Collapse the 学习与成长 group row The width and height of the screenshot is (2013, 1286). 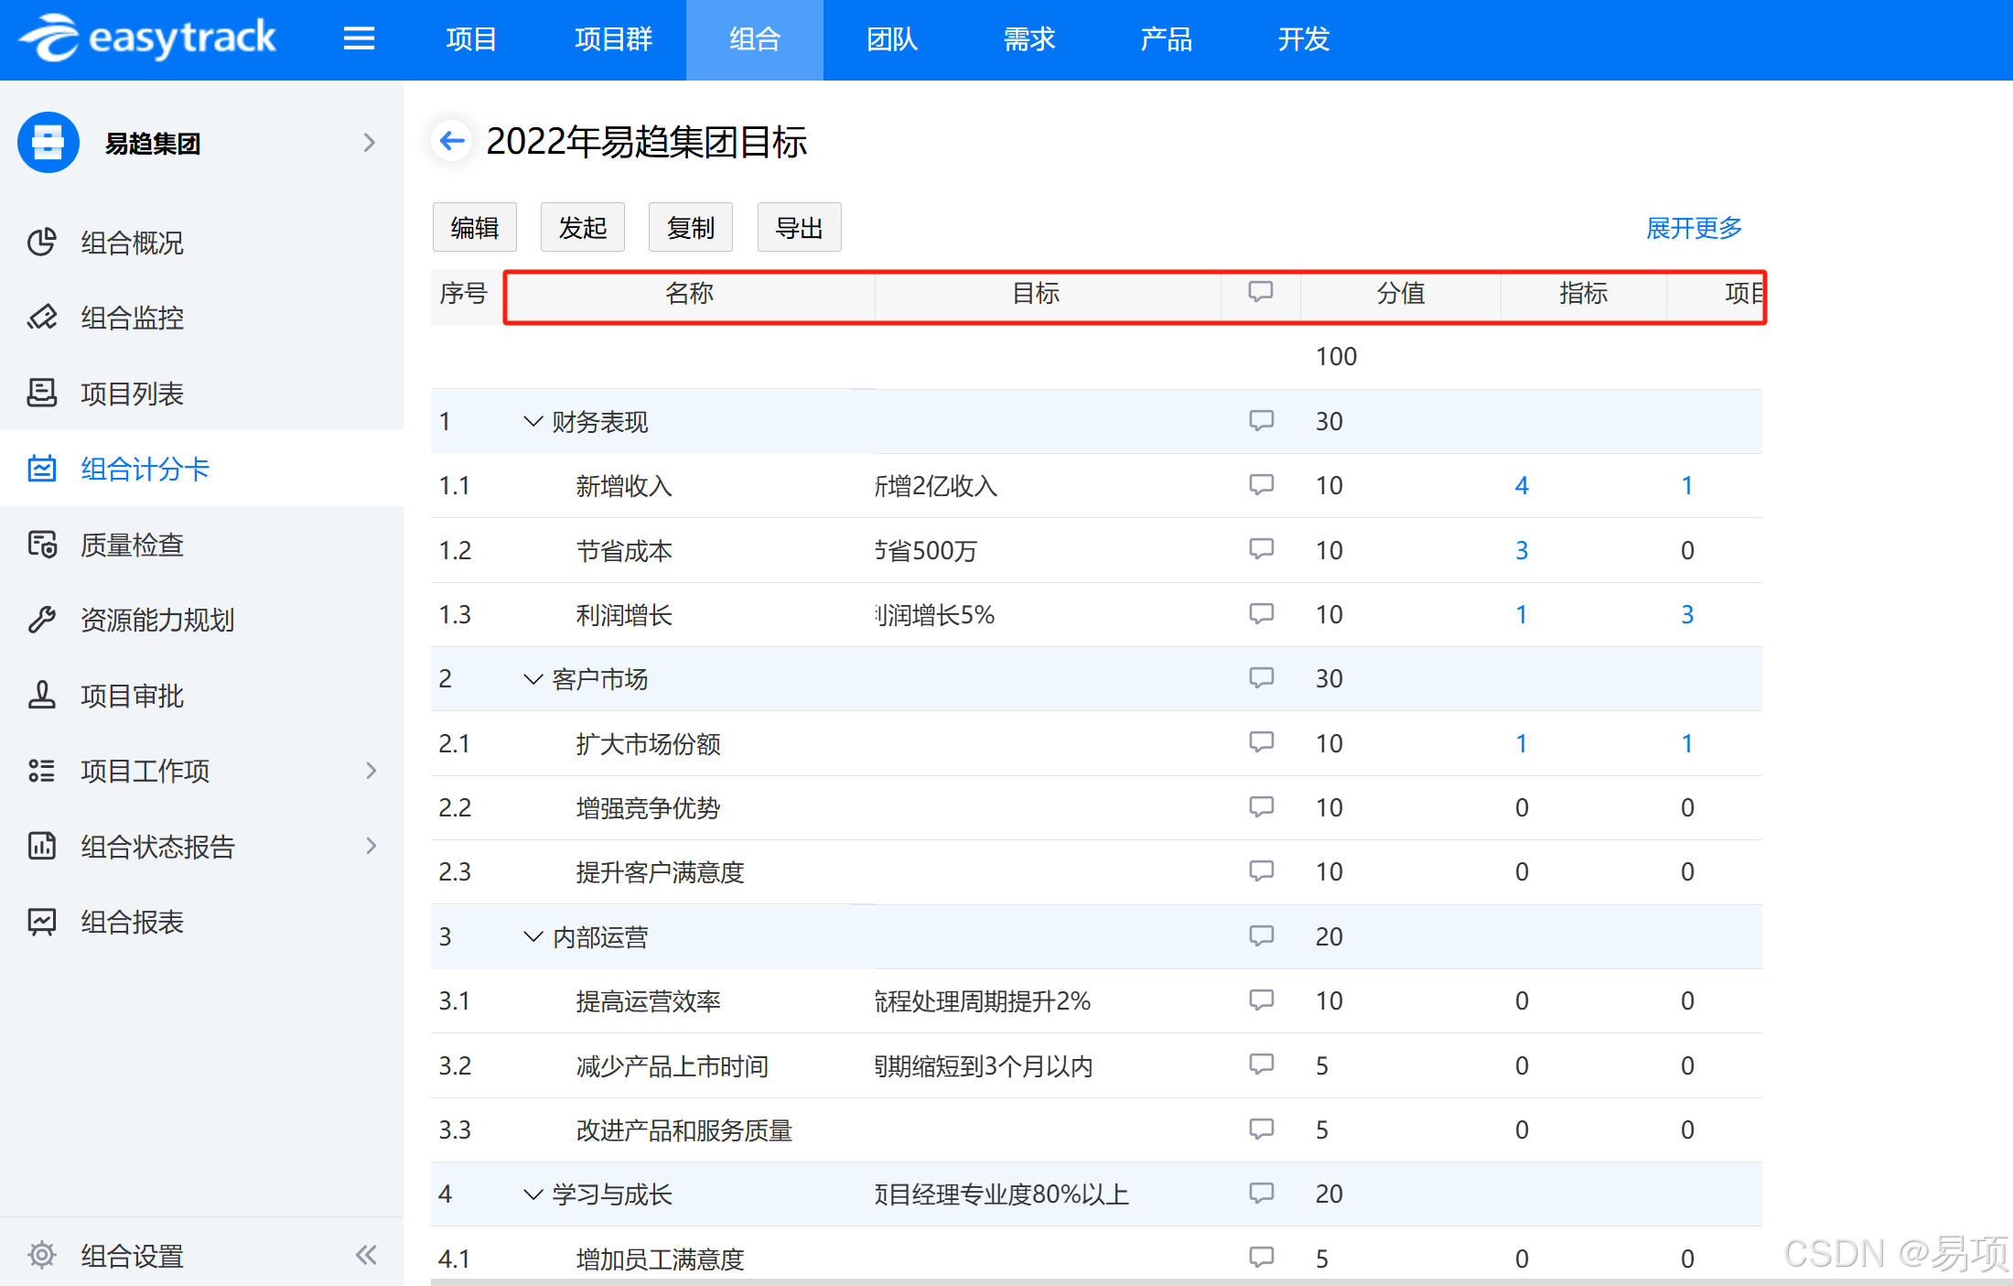tap(533, 1194)
